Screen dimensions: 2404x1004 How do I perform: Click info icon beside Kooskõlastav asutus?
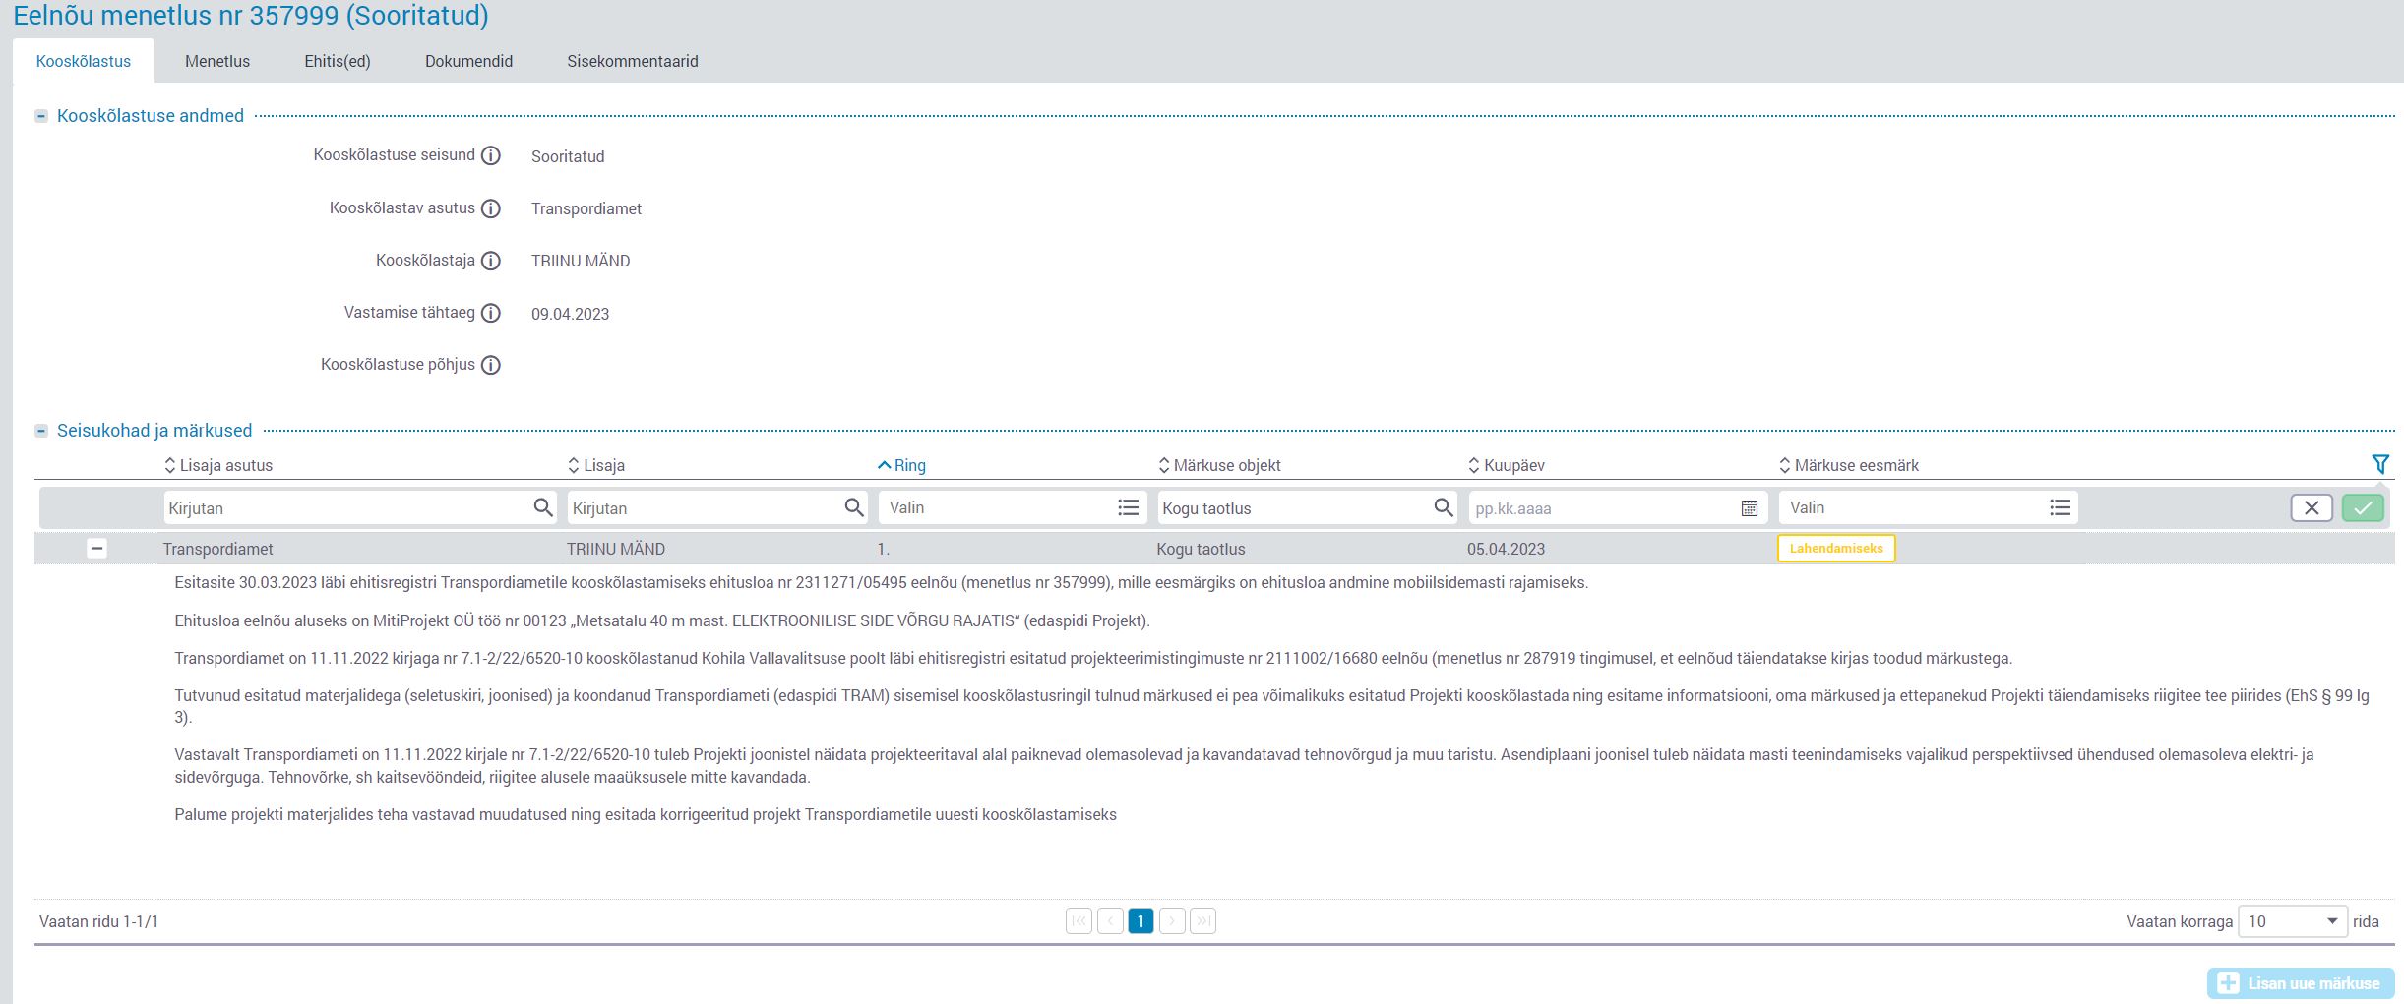point(490,208)
